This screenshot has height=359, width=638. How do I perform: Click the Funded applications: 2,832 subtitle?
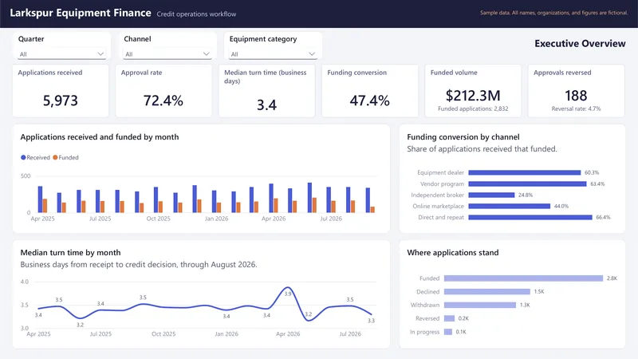(x=473, y=108)
